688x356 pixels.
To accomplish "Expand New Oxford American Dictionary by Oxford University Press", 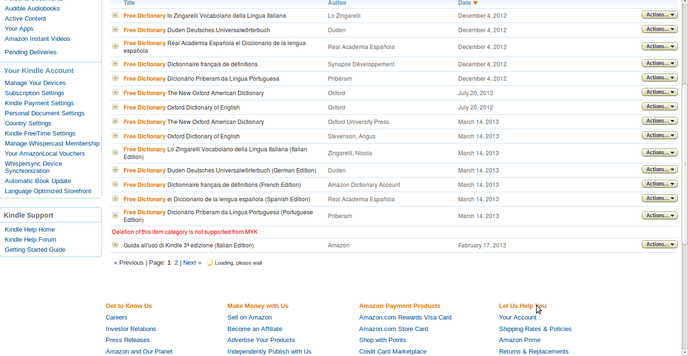I will coord(115,121).
